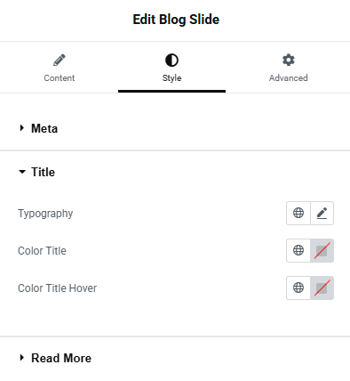The height and width of the screenshot is (381, 350).
Task: Open global colors globe for Color Title
Action: tap(298, 250)
